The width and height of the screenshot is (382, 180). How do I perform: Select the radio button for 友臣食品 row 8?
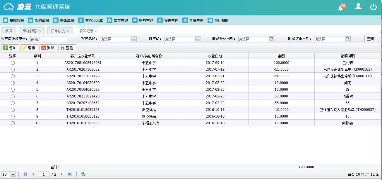pyautogui.click(x=13, y=110)
